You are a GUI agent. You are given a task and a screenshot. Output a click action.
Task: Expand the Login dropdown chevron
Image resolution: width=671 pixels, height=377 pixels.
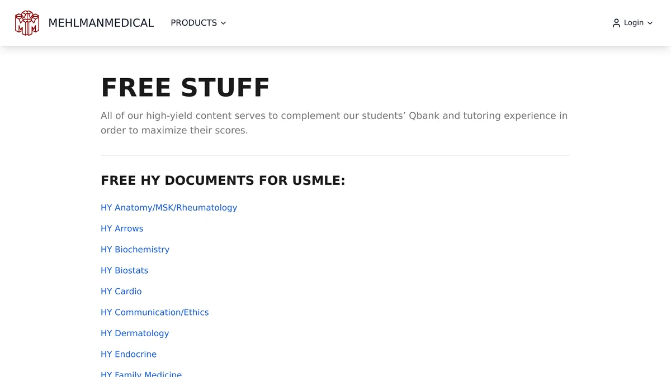[x=650, y=23]
